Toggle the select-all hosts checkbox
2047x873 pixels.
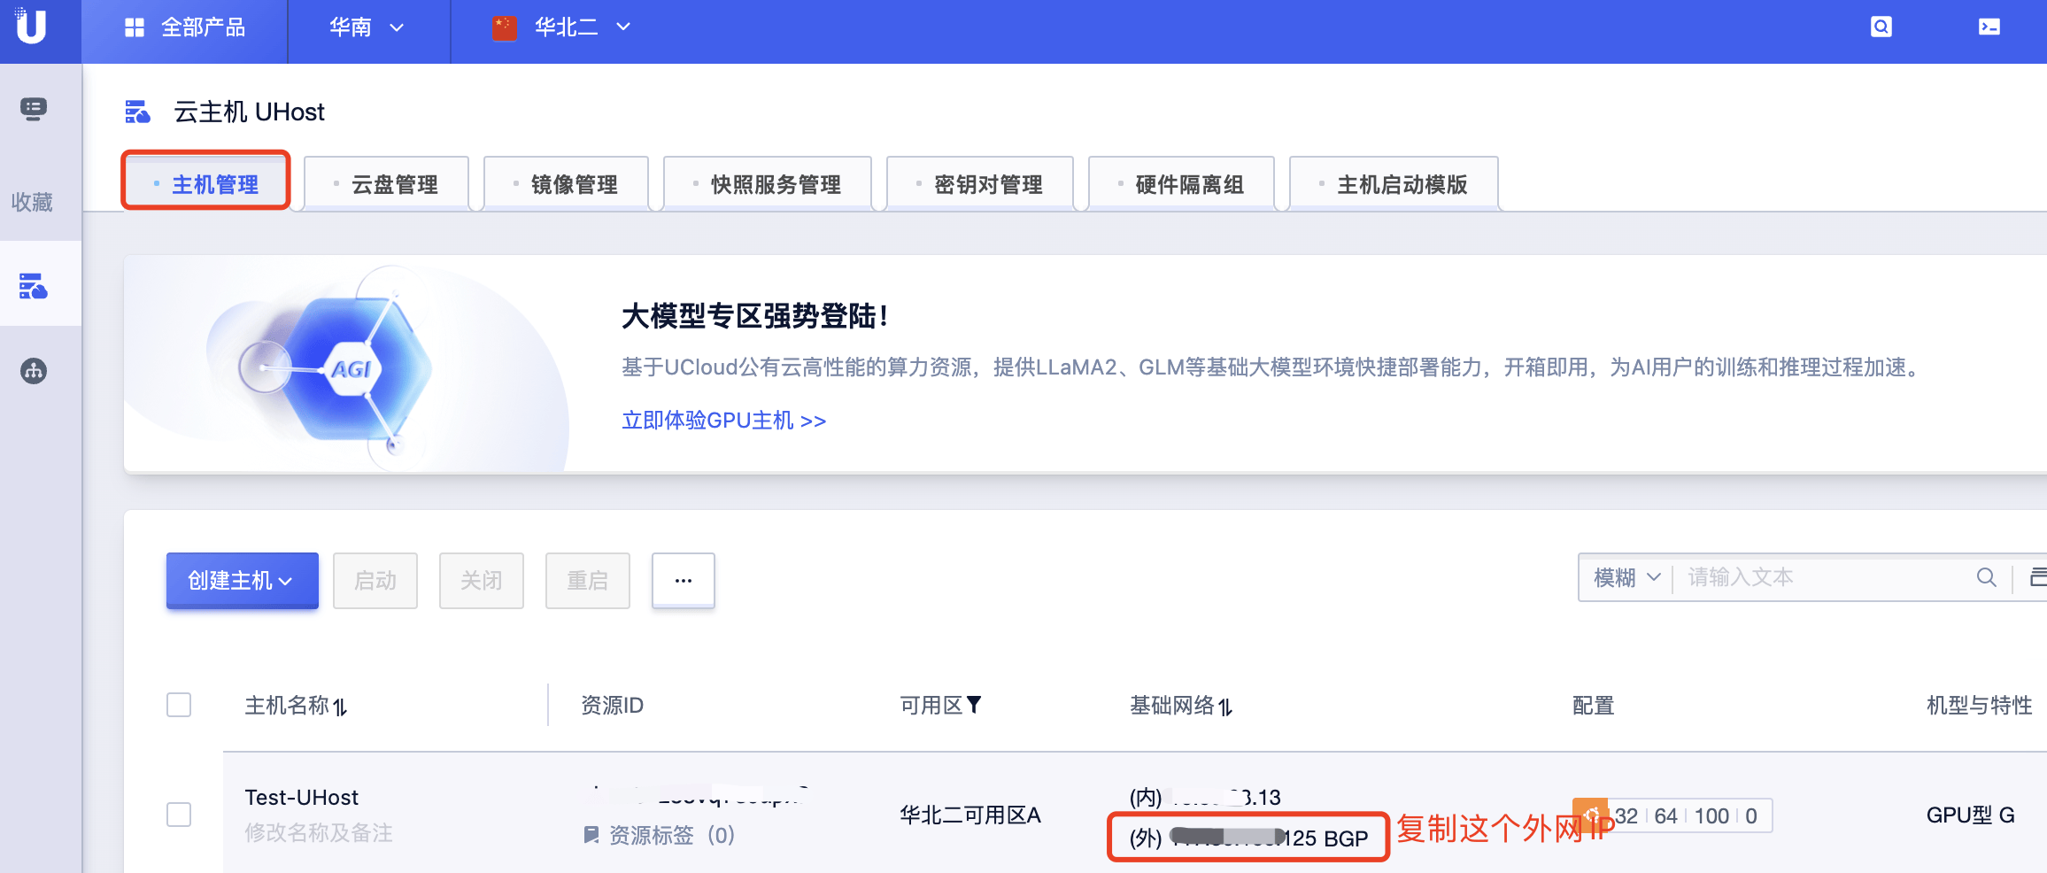179,705
